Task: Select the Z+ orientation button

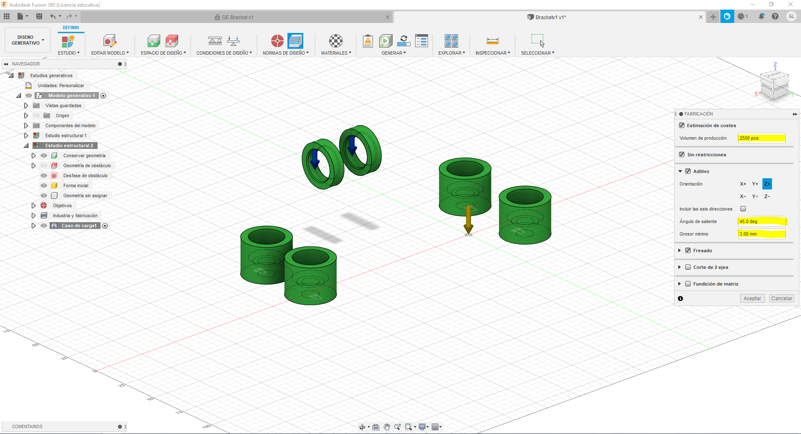Action: [x=767, y=184]
